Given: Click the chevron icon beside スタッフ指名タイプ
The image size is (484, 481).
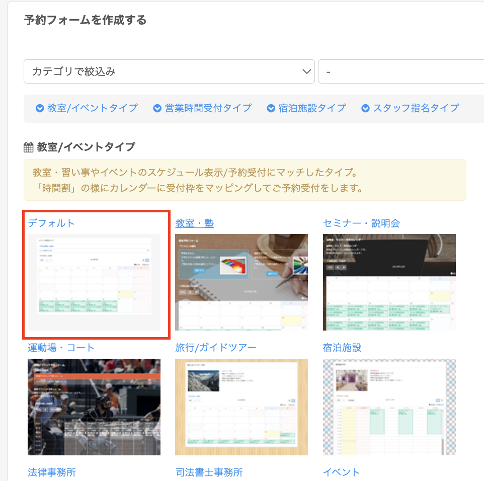Looking at the screenshot, I should tap(365, 108).
